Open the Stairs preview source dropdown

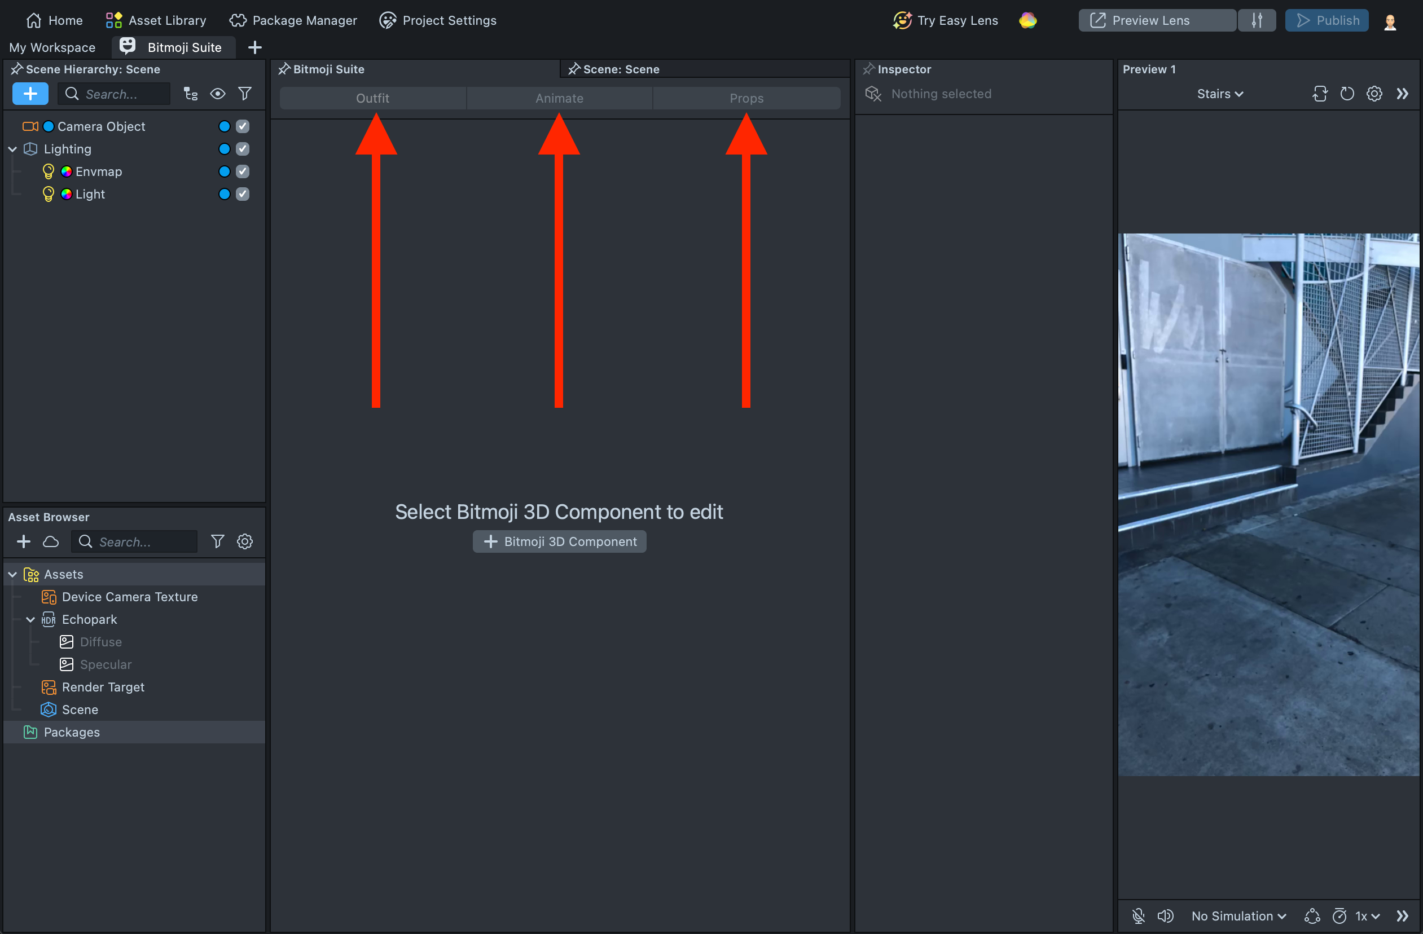coord(1220,94)
